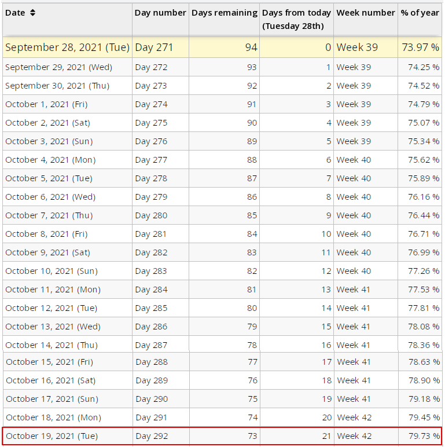
Task: Select October 3, 2021 (Sun) date
Action: tap(49, 141)
